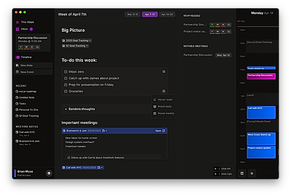The height and width of the screenshot is (195, 291).
Task: RSVP Maybe (M) for Partnership Disc... row
Action: [x=217, y=24]
